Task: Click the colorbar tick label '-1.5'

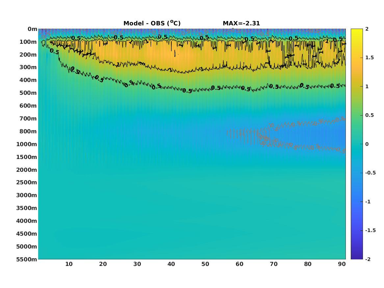Action: pos(370,230)
